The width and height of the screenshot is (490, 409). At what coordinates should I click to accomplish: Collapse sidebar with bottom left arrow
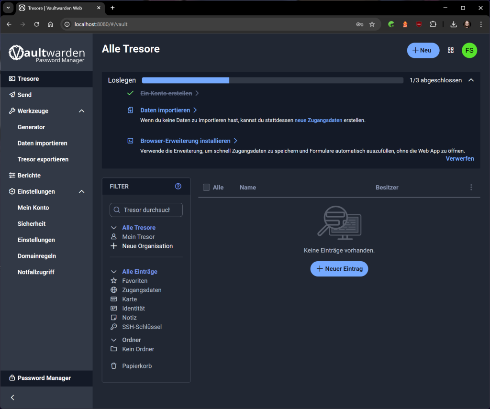tap(12, 398)
